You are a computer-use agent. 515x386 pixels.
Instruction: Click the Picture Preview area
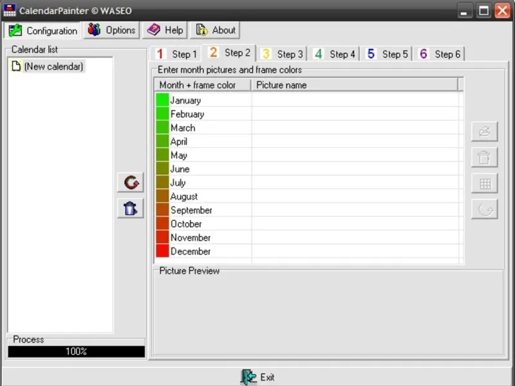[328, 313]
